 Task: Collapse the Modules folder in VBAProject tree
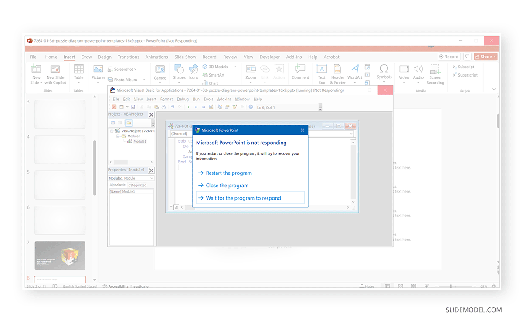tap(118, 136)
